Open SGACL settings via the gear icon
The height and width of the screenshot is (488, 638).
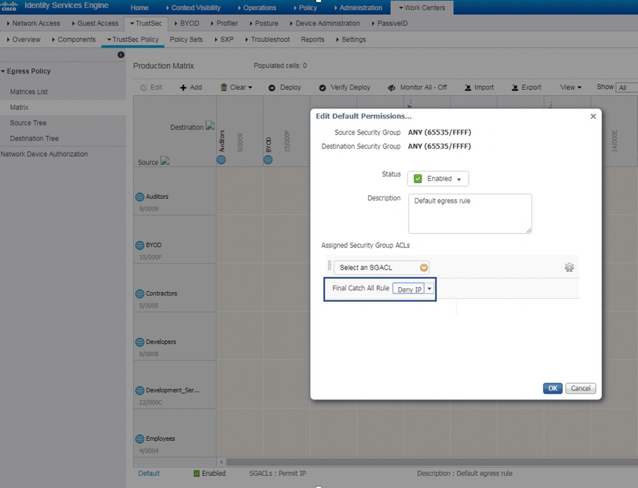click(569, 267)
